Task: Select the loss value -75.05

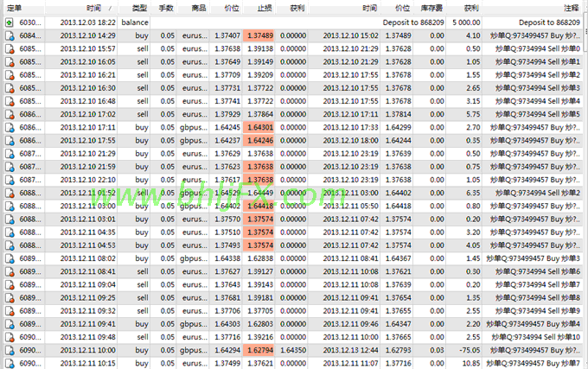Action: click(470, 350)
